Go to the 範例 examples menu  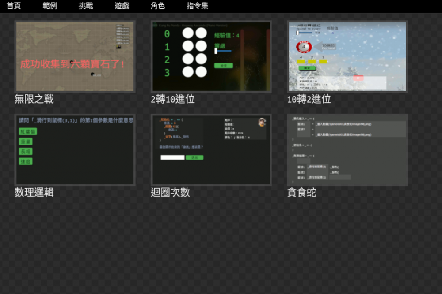point(50,6)
